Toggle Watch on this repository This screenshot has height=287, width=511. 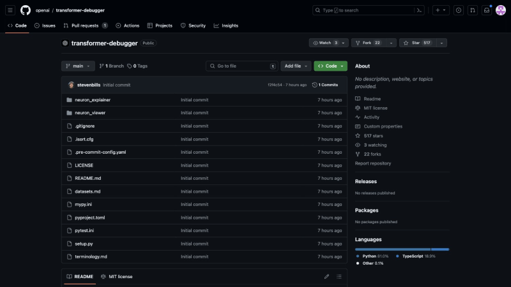tap(325, 43)
